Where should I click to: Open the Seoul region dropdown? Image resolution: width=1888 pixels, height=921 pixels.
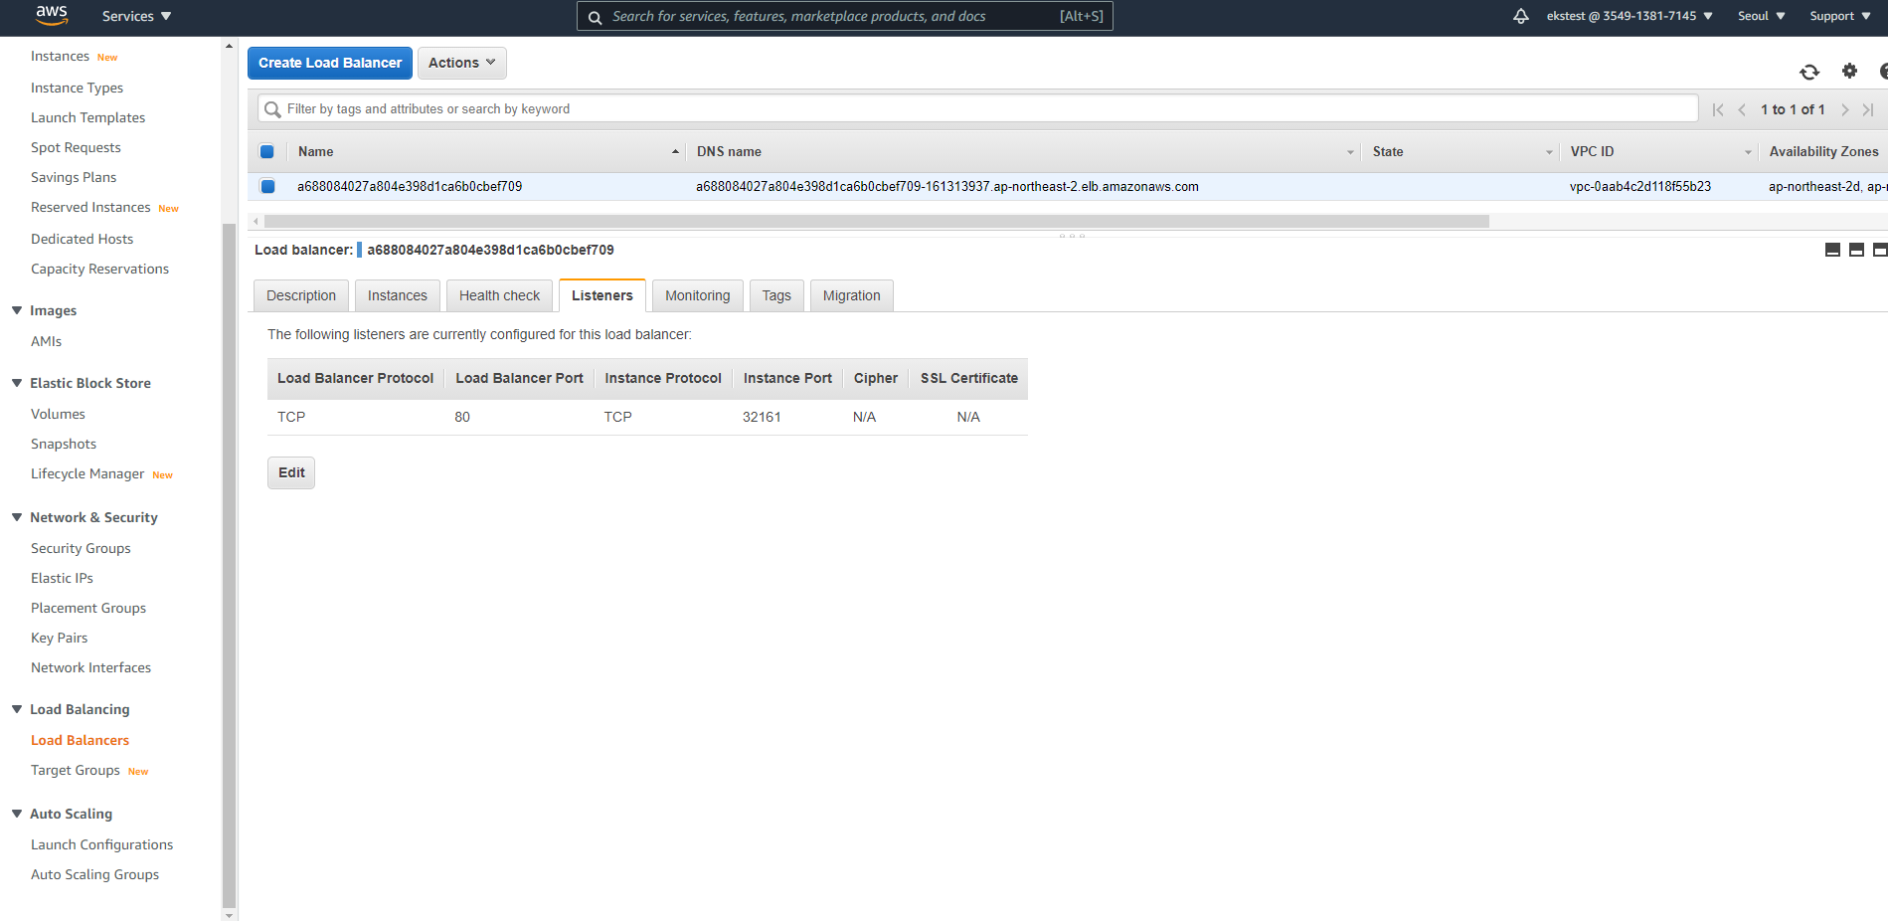click(x=1761, y=16)
